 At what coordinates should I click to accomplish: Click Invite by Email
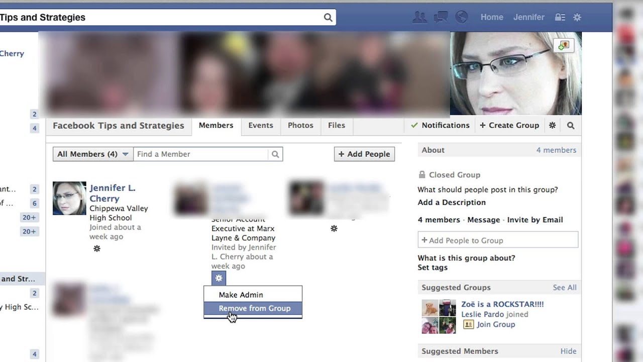[535, 220]
